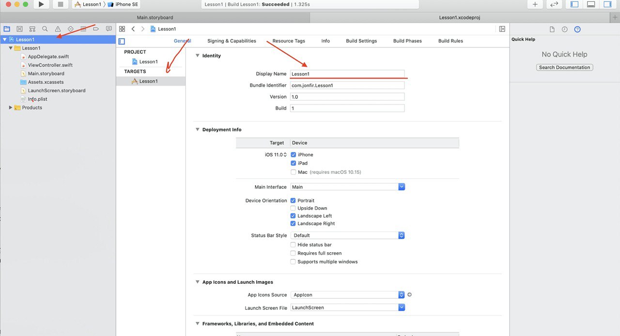
Task: Collapse the Deployment Info section
Action: 197,130
